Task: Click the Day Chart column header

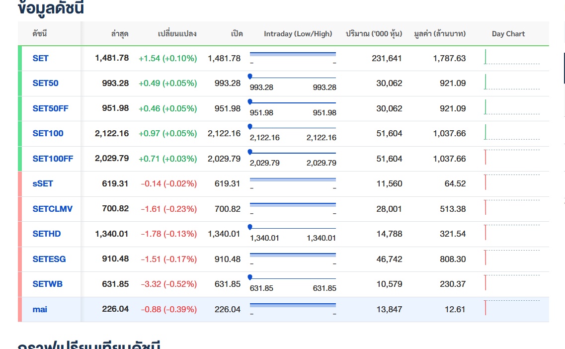Action: [x=508, y=34]
